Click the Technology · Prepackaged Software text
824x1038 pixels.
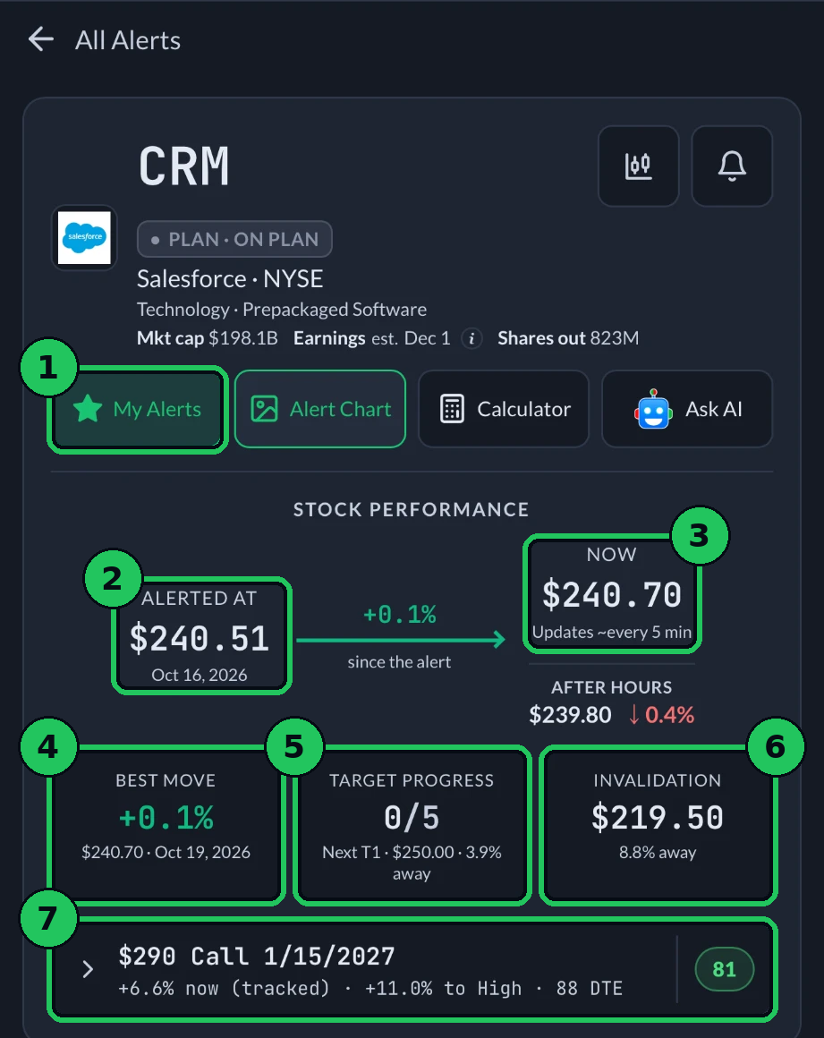[282, 309]
